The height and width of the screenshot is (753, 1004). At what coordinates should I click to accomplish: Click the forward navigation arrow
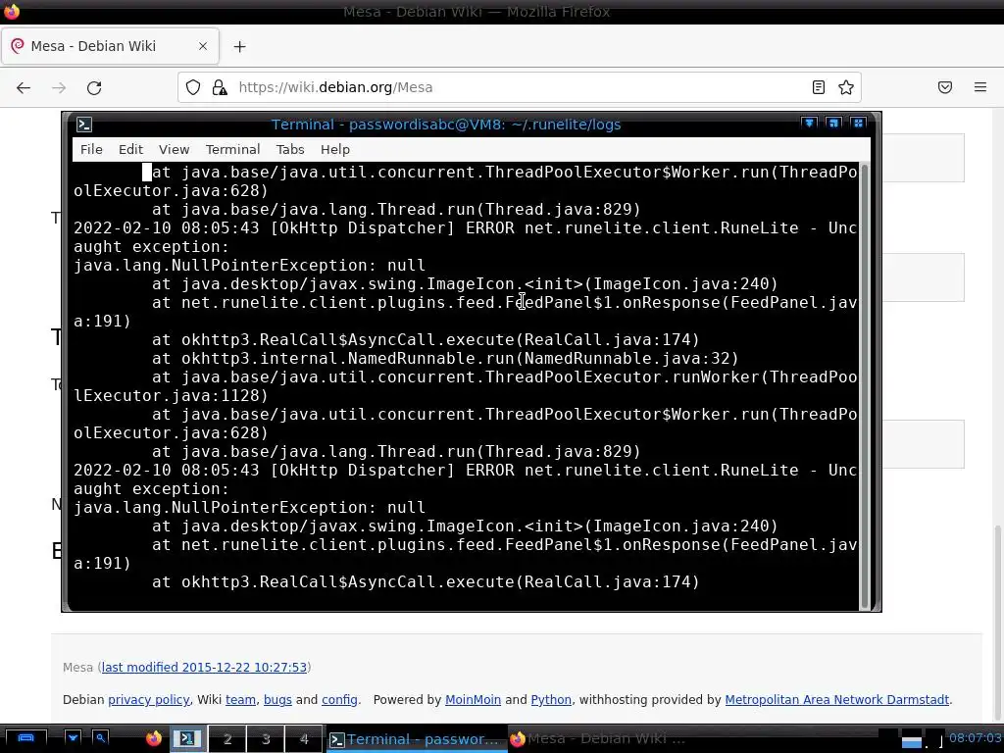(59, 87)
